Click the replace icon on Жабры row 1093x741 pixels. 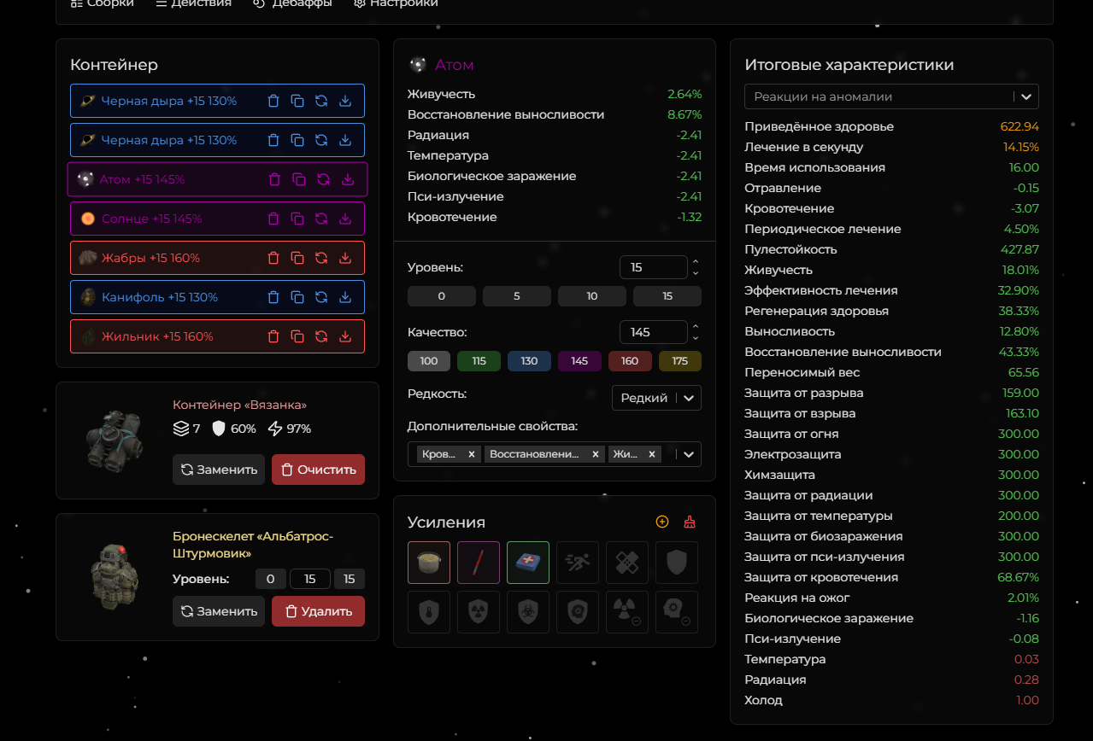pyautogui.click(x=321, y=258)
